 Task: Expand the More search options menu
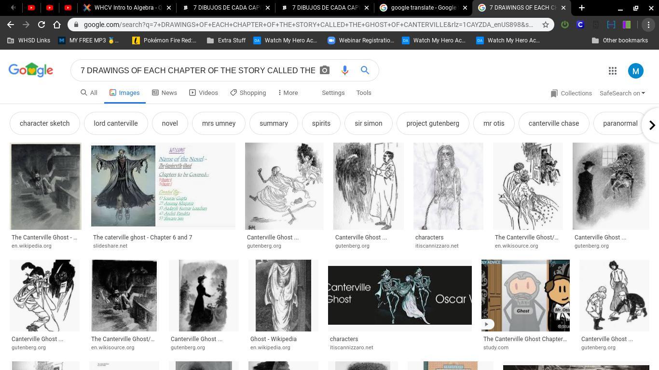point(288,92)
